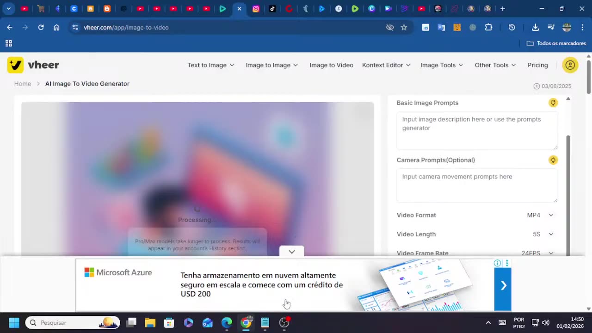Click the Windows taskbar search box
The image size is (592, 333).
click(x=73, y=322)
